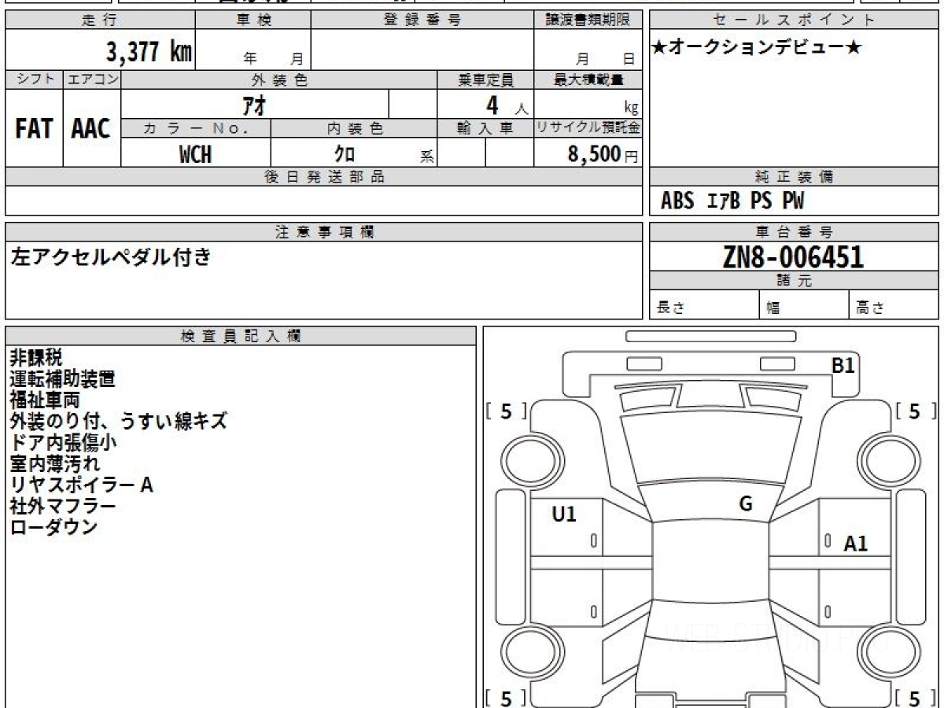Click the 高さ dimension field
This screenshot has width=944, height=708.
click(x=894, y=305)
